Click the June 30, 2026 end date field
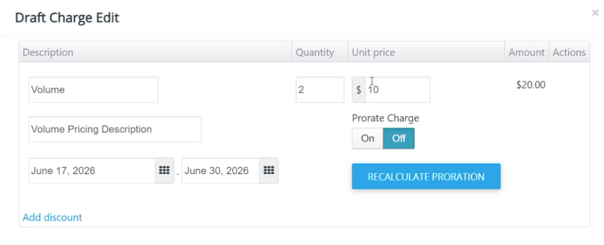 220,170
